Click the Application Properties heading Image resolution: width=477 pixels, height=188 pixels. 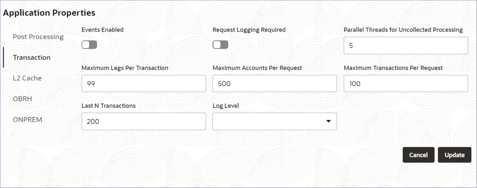pyautogui.click(x=49, y=13)
